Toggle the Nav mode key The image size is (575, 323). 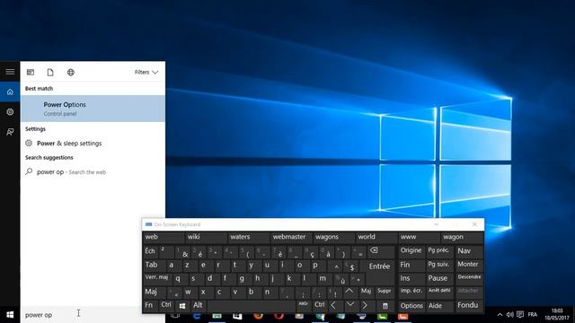pyautogui.click(x=469, y=251)
